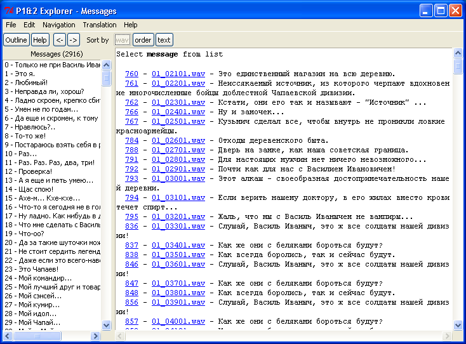This screenshot has height=344, width=466.
Task: Open message link 767
Action: [x=131, y=121]
